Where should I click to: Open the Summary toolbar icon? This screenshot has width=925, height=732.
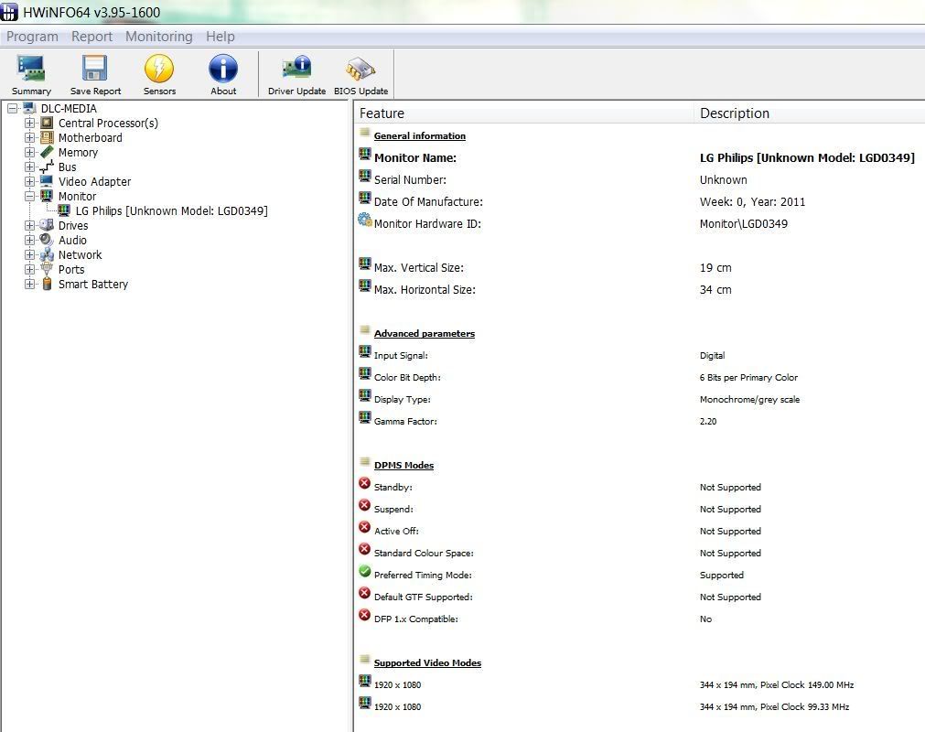tap(31, 69)
